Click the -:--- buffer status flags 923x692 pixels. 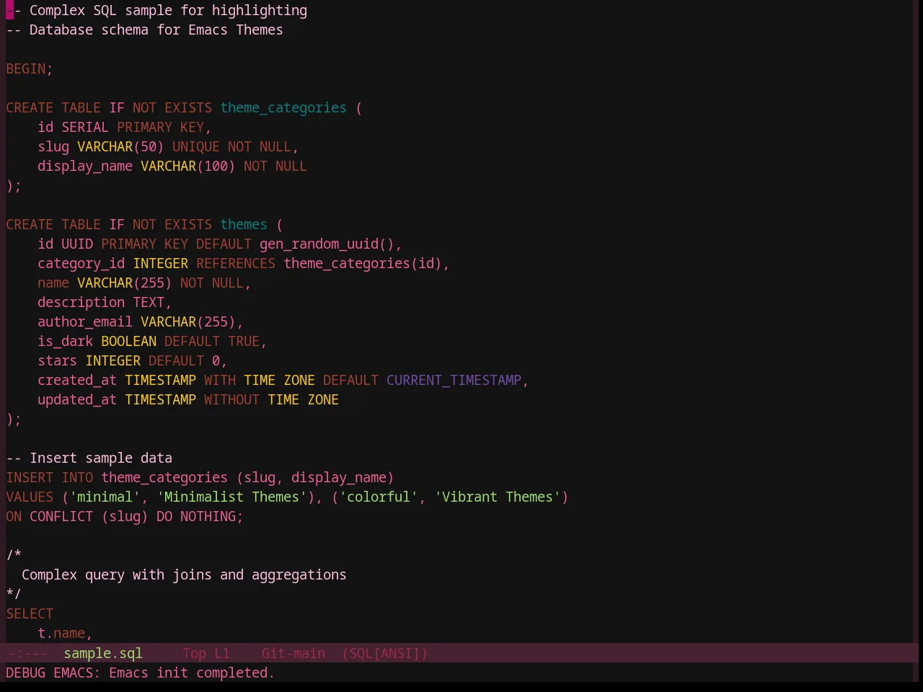(x=28, y=653)
